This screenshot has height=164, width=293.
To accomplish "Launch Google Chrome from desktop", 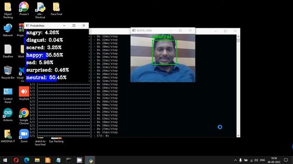I will coord(24,116).
